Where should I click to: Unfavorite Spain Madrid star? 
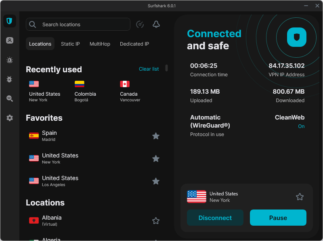tap(156, 136)
